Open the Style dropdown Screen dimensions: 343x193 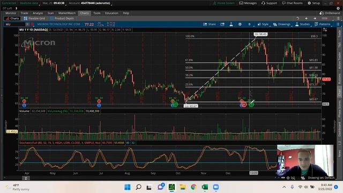click(263, 24)
